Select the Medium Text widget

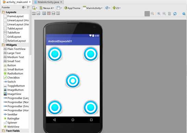14,57
